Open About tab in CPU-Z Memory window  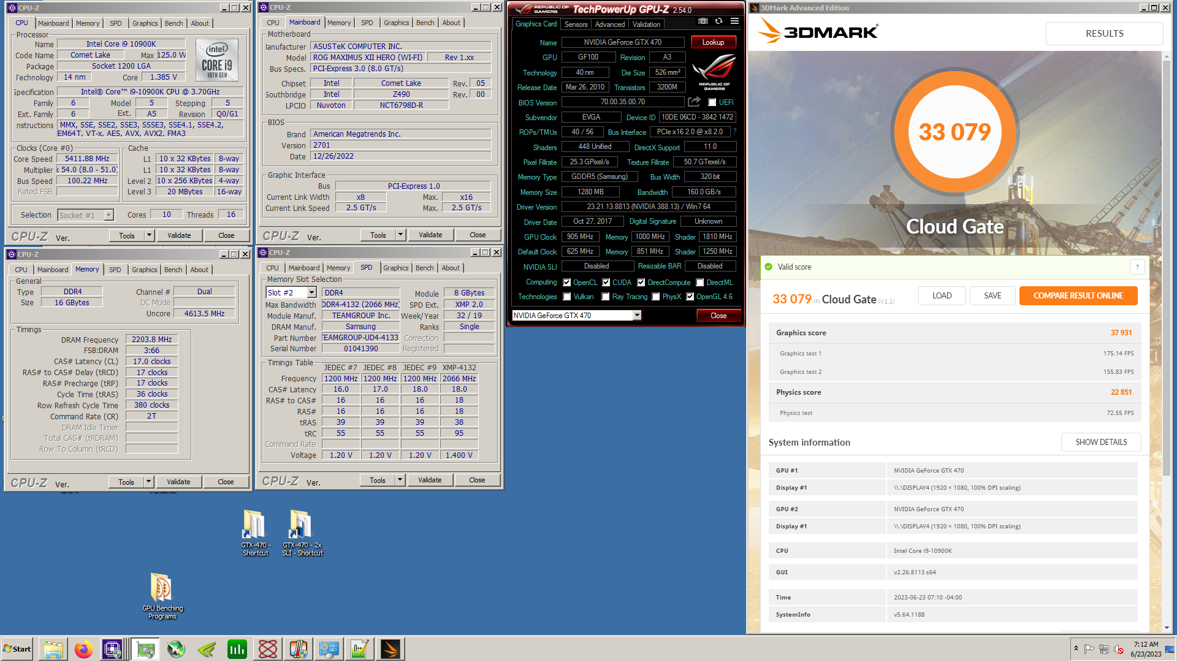coord(199,270)
